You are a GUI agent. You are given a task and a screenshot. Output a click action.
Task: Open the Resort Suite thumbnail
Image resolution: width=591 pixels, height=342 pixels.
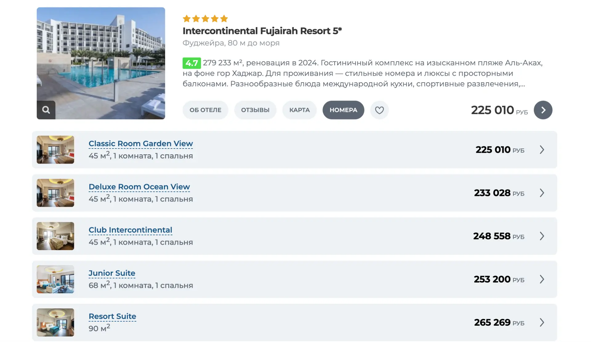click(55, 322)
